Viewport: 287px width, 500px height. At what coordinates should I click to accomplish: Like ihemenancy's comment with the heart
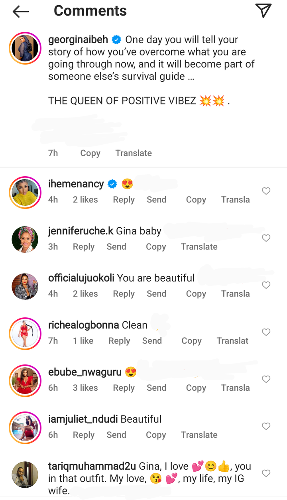[x=266, y=191]
